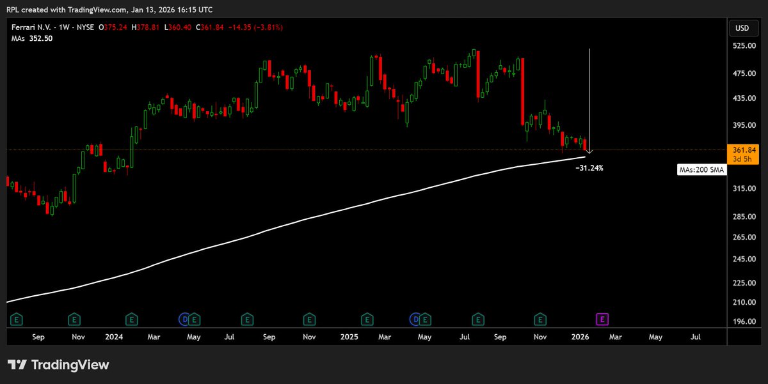Click the blue dividend D icon near May 2025
The height and width of the screenshot is (384, 768).
pos(416,318)
